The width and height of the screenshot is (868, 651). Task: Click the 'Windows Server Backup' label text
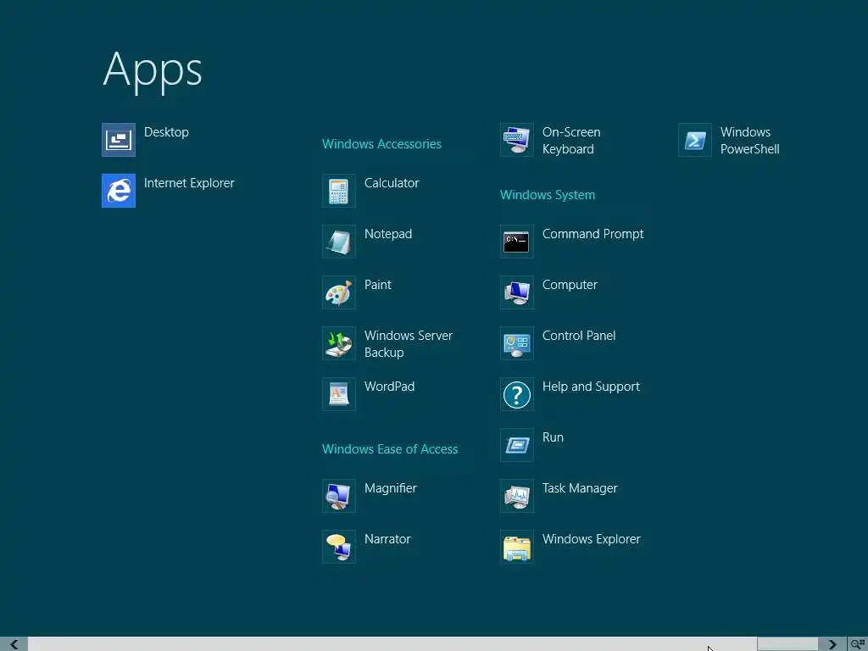409,344
